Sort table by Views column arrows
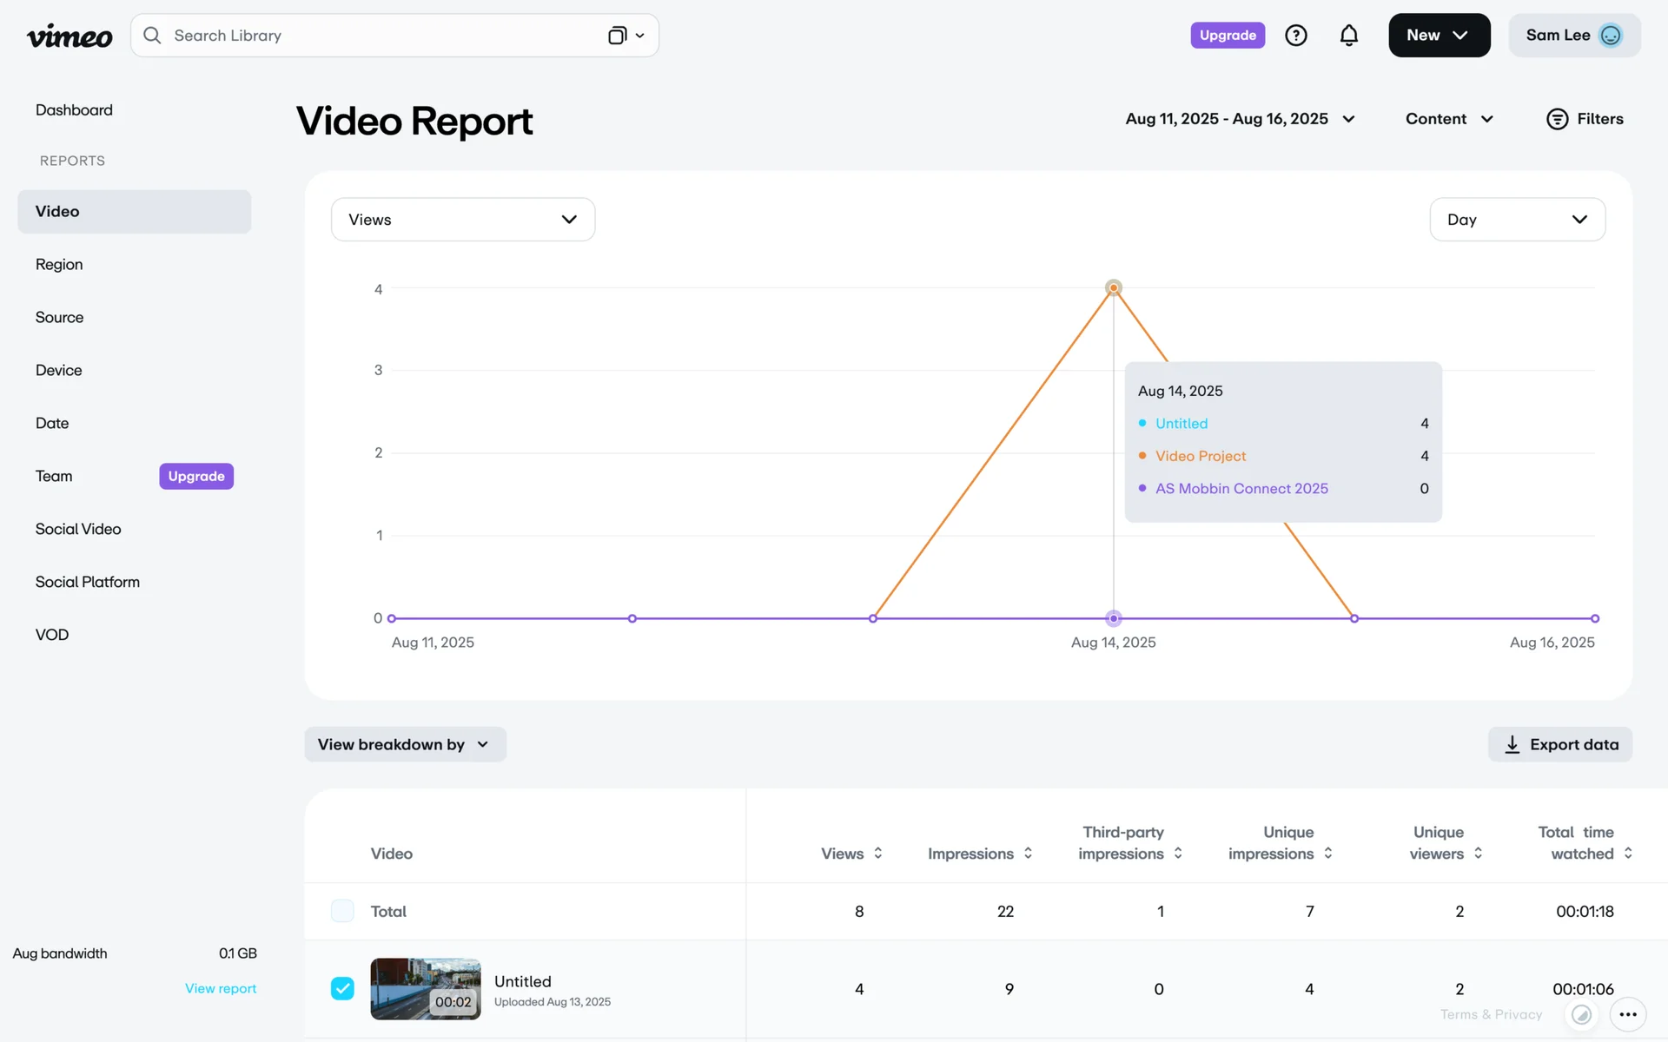This screenshot has width=1668, height=1042. point(878,853)
